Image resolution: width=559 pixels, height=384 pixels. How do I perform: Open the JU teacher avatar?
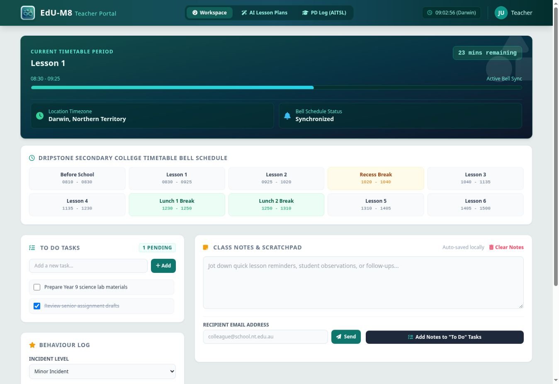point(501,13)
